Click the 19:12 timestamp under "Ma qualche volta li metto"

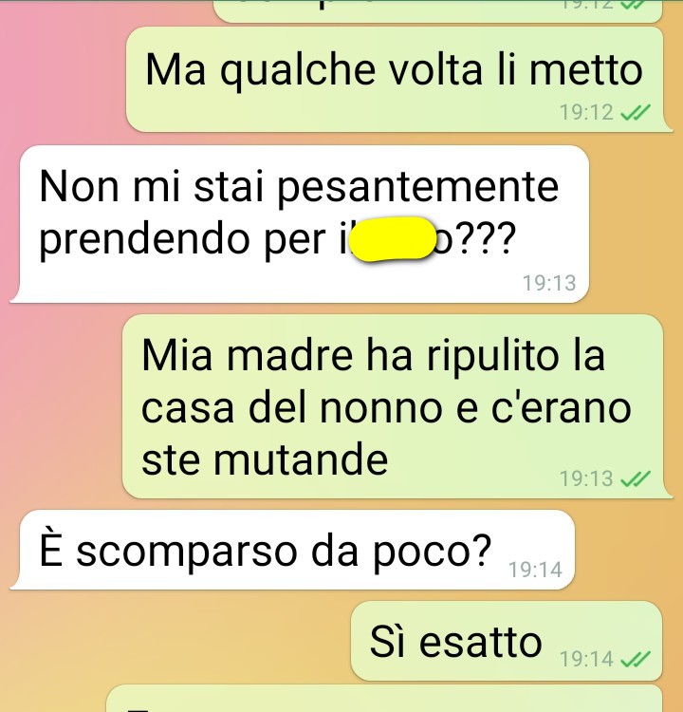point(586,113)
